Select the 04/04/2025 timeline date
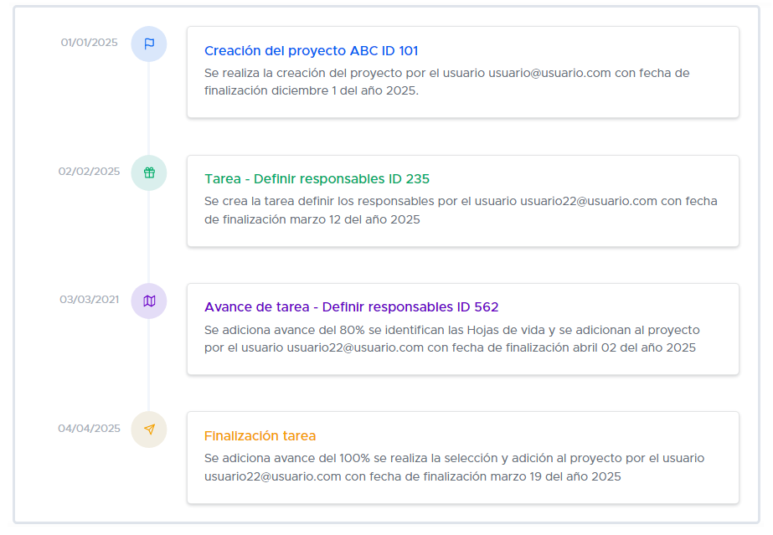773x535 pixels. 89,429
